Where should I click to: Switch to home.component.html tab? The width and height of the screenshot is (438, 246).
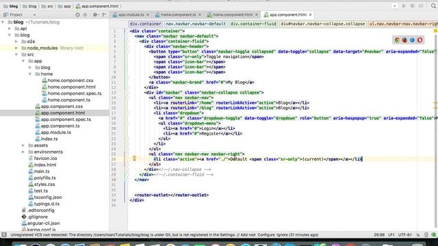point(233,15)
